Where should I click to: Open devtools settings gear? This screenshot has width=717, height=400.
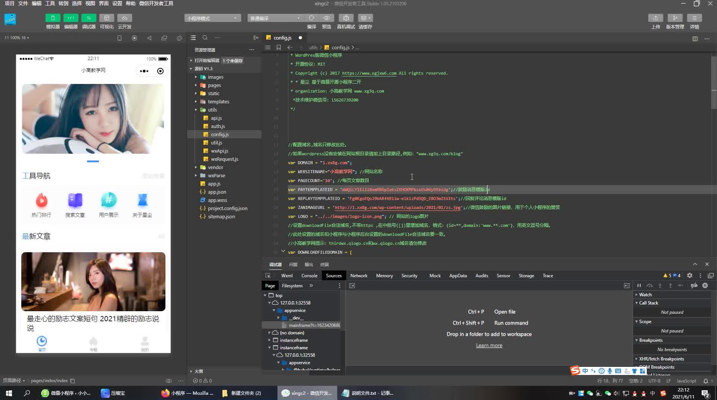tap(690, 275)
